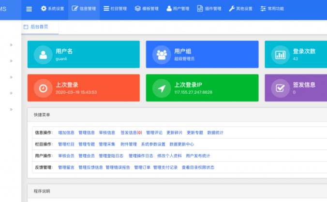Expand the second sidebar chevron
Image resolution: width=327 pixels, height=202 pixels.
(x=11, y=61)
